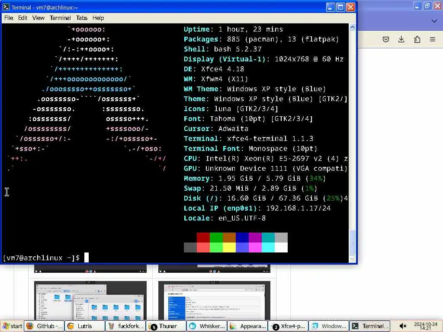The image size is (443, 332).
Task: Switch to Window Manager entry in taskbar
Action: (x=329, y=326)
